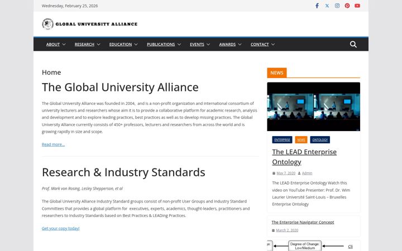Open the Instagram social icon
The height and width of the screenshot is (251, 402).
point(337,6)
